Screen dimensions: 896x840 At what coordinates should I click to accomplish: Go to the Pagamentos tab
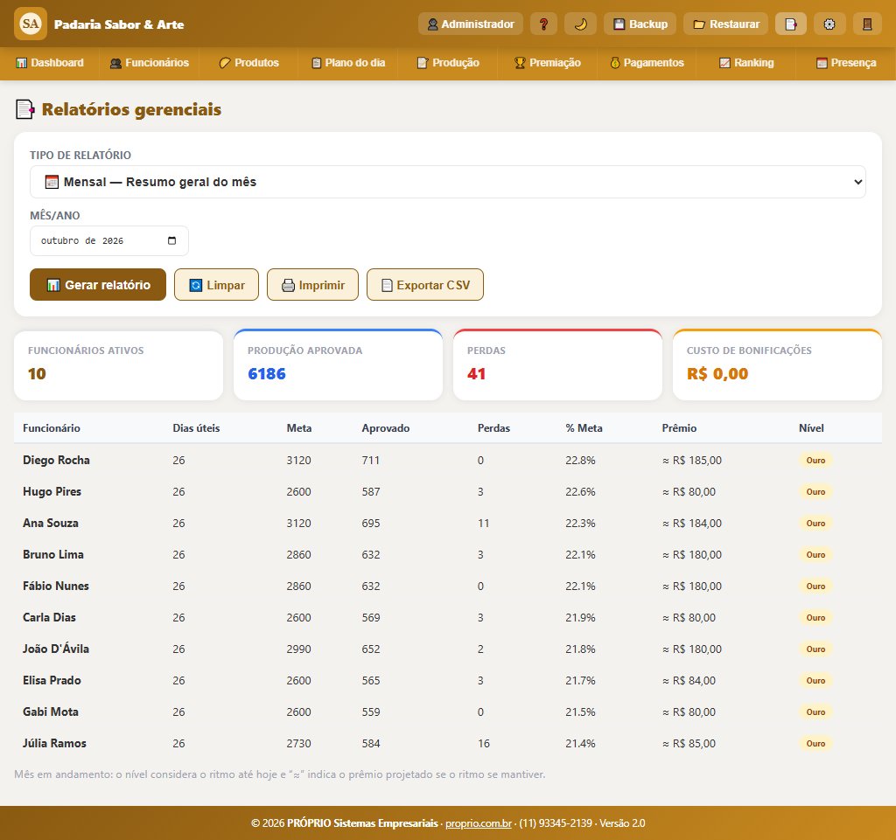click(x=647, y=63)
